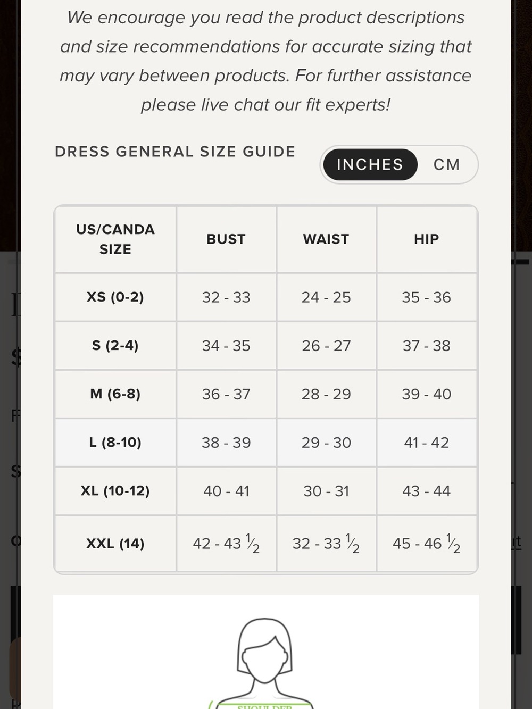Image resolution: width=532 pixels, height=709 pixels.
Task: Click the WAIST column header
Action: 326,239
